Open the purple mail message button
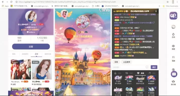 tap(174, 74)
